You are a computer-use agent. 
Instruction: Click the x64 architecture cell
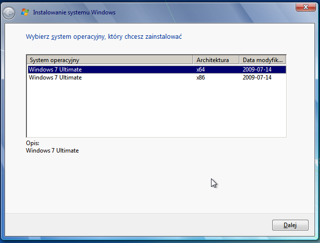tap(201, 70)
